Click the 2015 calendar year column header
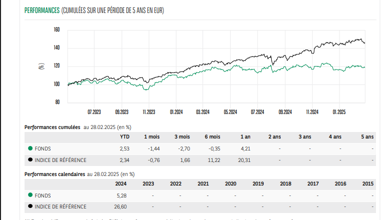 tap(367, 183)
